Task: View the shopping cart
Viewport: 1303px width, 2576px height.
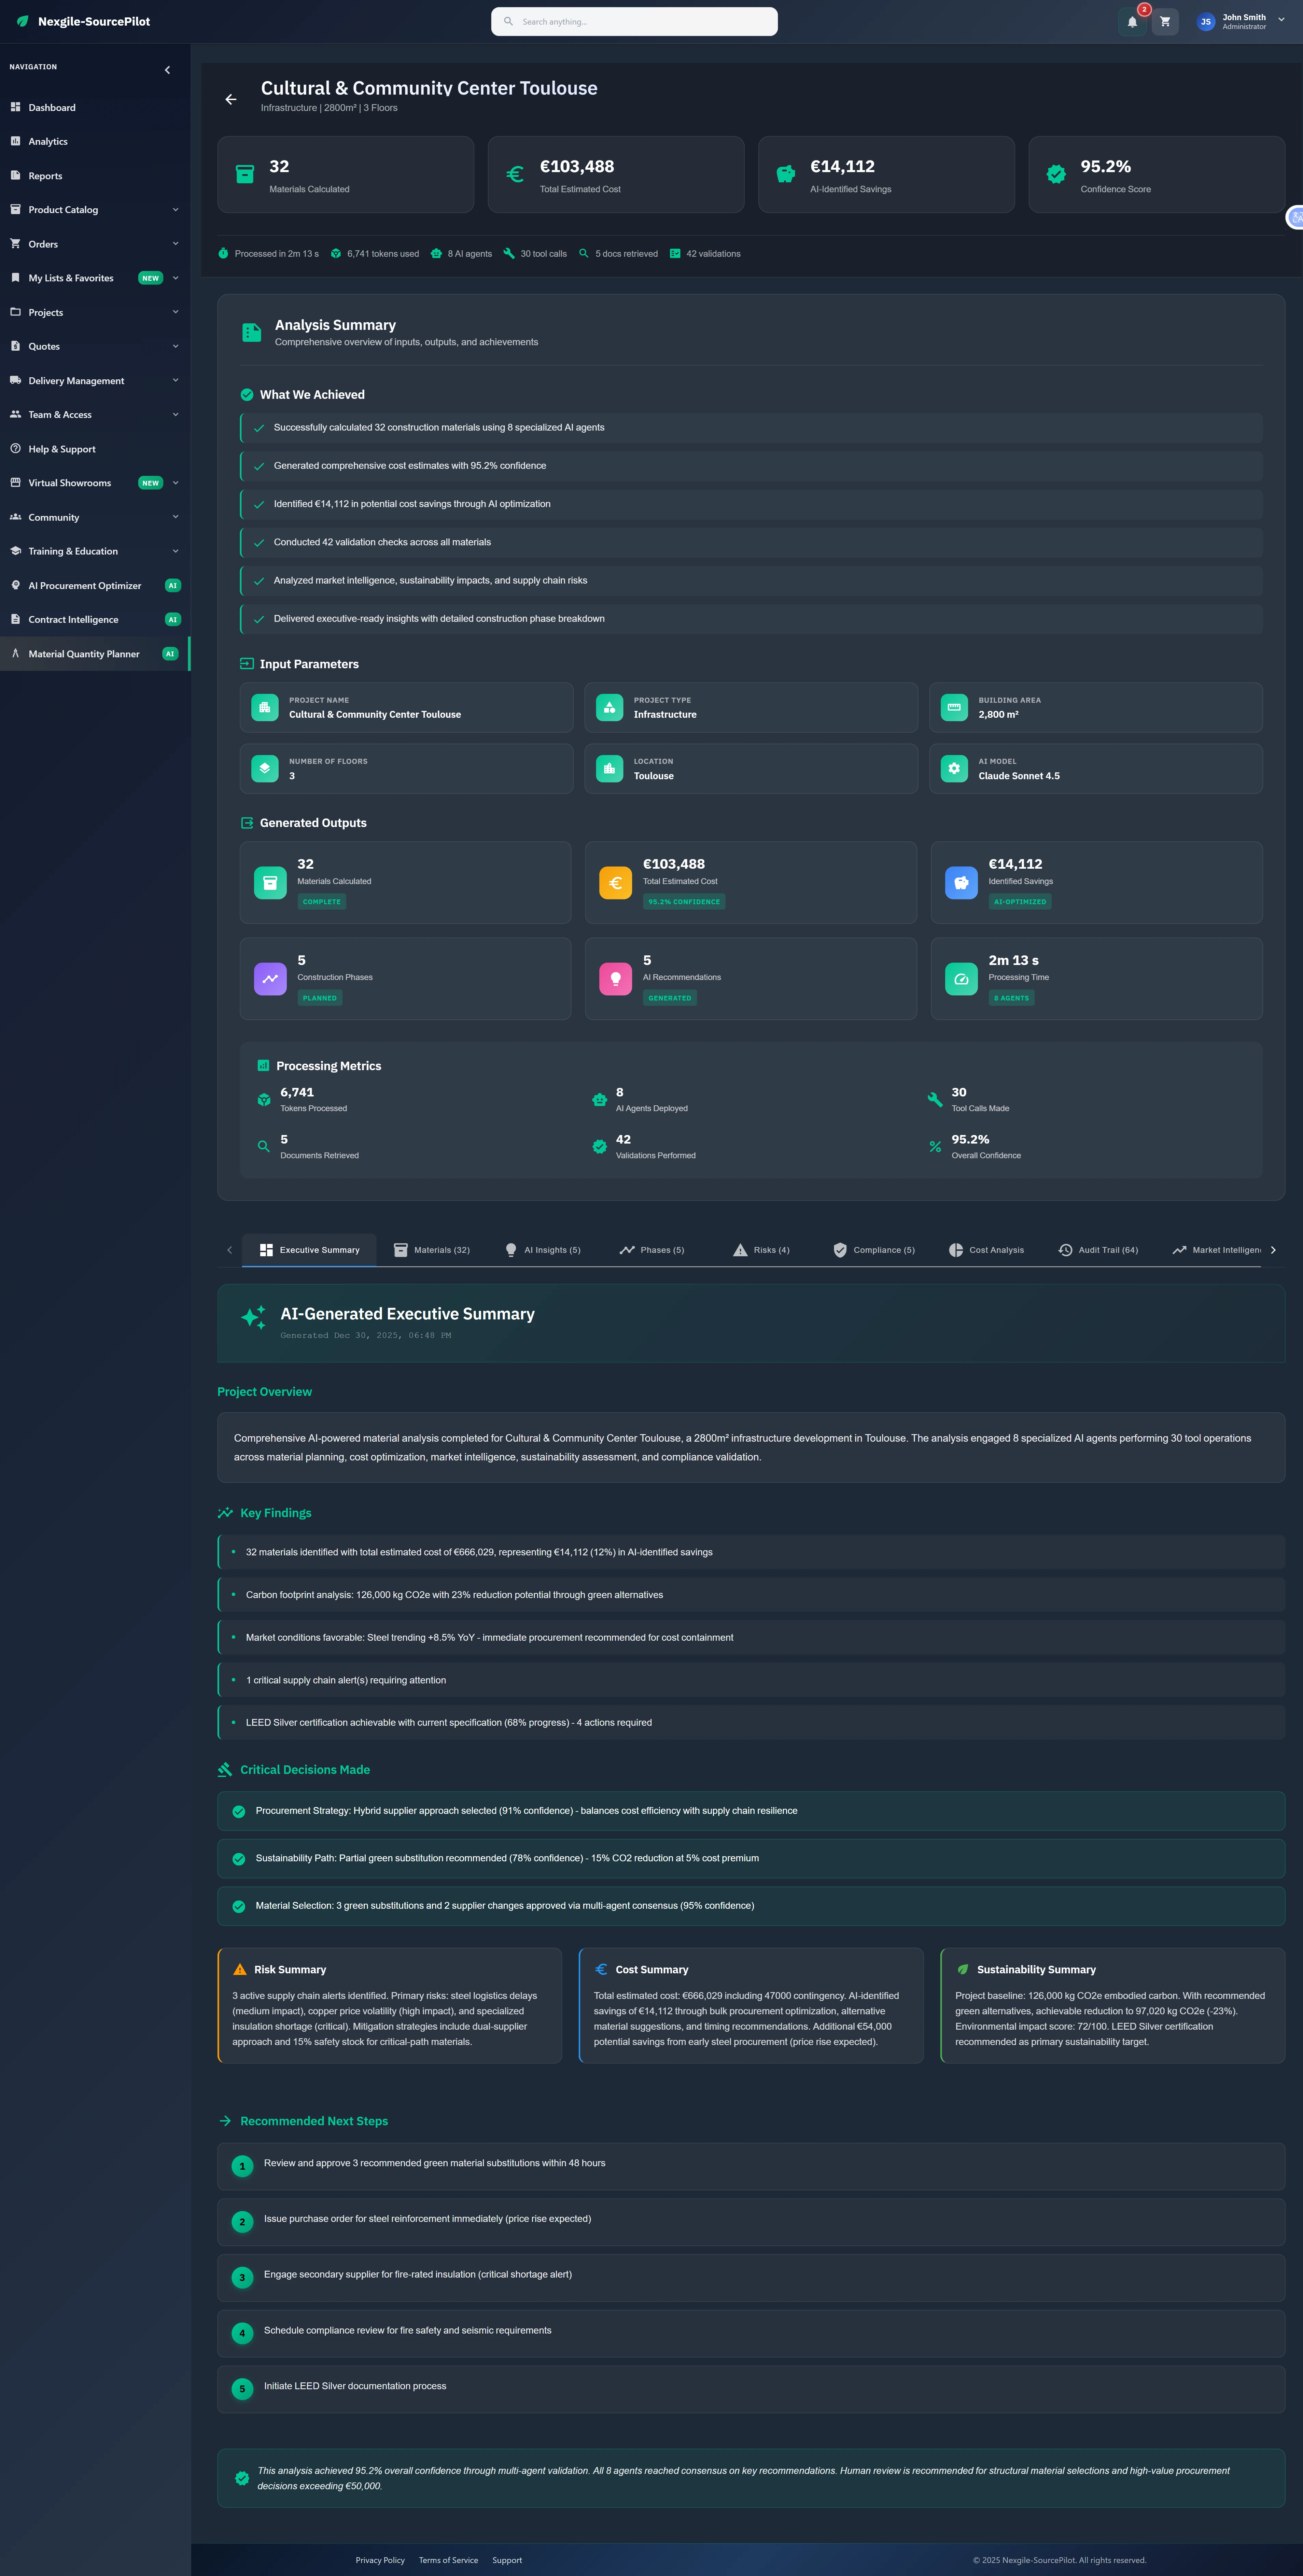Action: 1165,21
